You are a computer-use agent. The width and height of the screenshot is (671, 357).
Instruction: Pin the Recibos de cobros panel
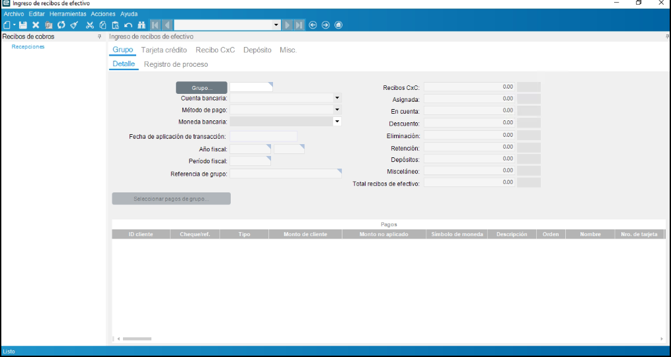coord(100,37)
